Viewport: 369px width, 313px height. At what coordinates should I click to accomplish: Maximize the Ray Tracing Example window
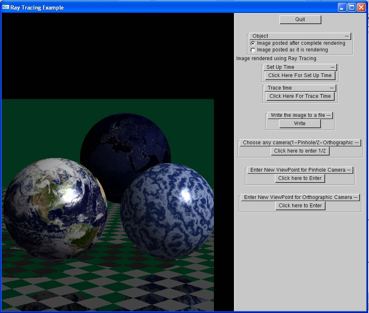click(352, 7)
